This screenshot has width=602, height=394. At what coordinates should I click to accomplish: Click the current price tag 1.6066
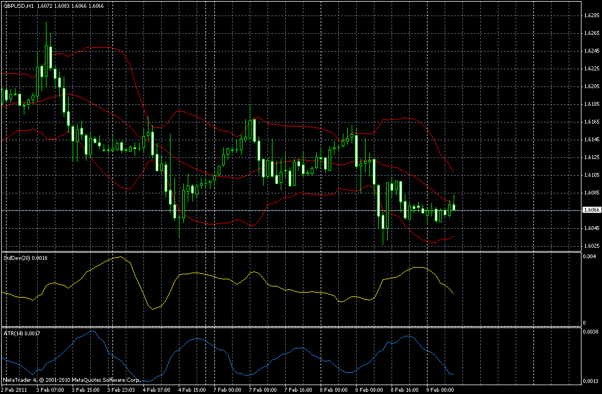coord(591,209)
